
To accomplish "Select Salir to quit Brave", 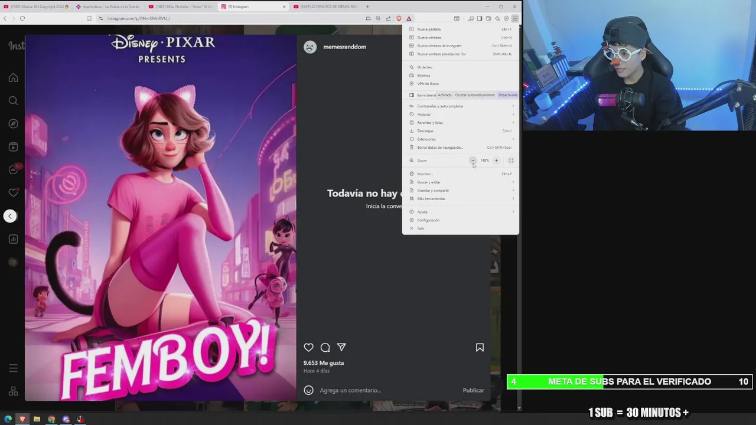I will (x=461, y=228).
